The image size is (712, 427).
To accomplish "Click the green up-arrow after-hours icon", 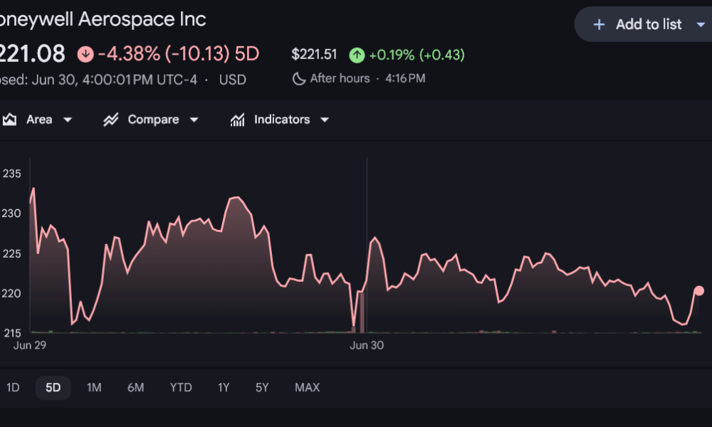I will click(x=357, y=56).
